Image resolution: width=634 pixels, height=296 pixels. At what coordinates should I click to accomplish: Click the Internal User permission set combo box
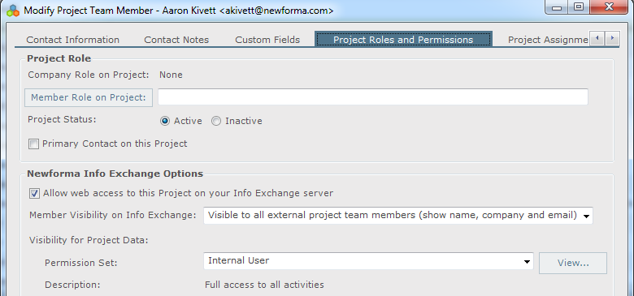pyautogui.click(x=368, y=261)
